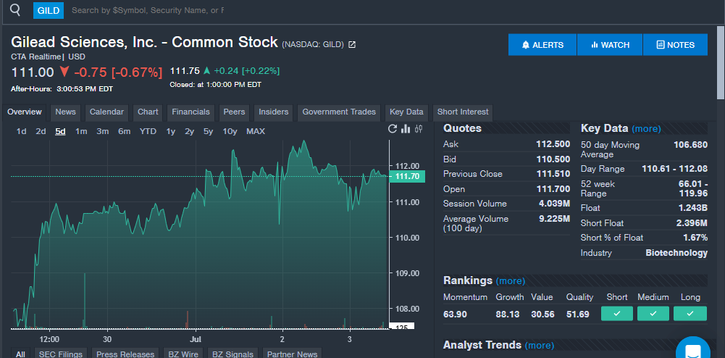Viewport: 725px width, 358px height.
Task: Open the Calendar tab
Action: (106, 112)
